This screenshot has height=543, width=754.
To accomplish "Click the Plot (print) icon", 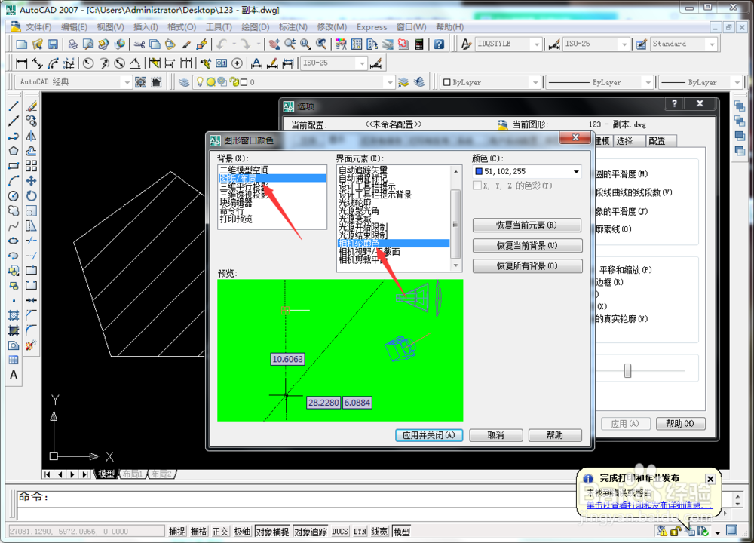I will tap(72, 44).
